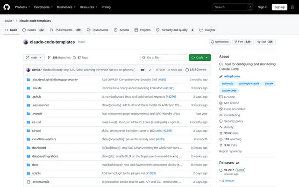Open the aitmpl.com website link
This screenshot has width=299, height=187.
point(232,76)
